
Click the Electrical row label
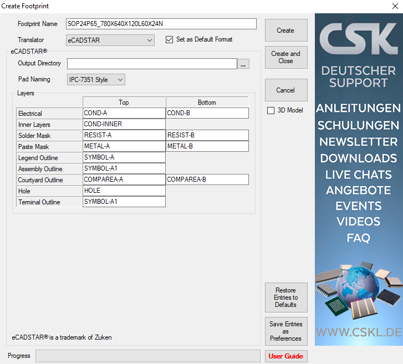(x=49, y=113)
